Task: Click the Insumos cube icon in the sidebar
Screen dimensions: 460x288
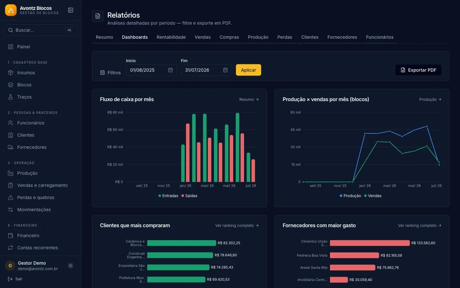Action: pos(11,73)
